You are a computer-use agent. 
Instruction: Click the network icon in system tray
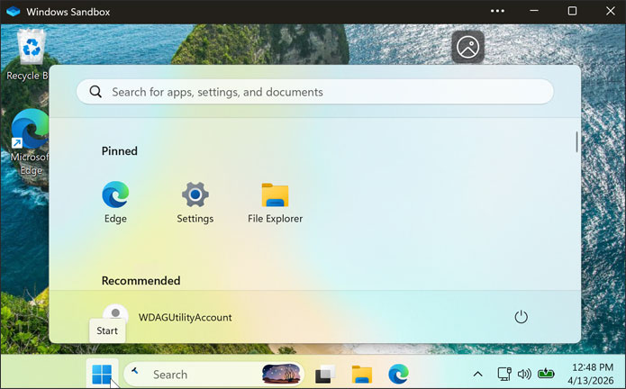[504, 374]
